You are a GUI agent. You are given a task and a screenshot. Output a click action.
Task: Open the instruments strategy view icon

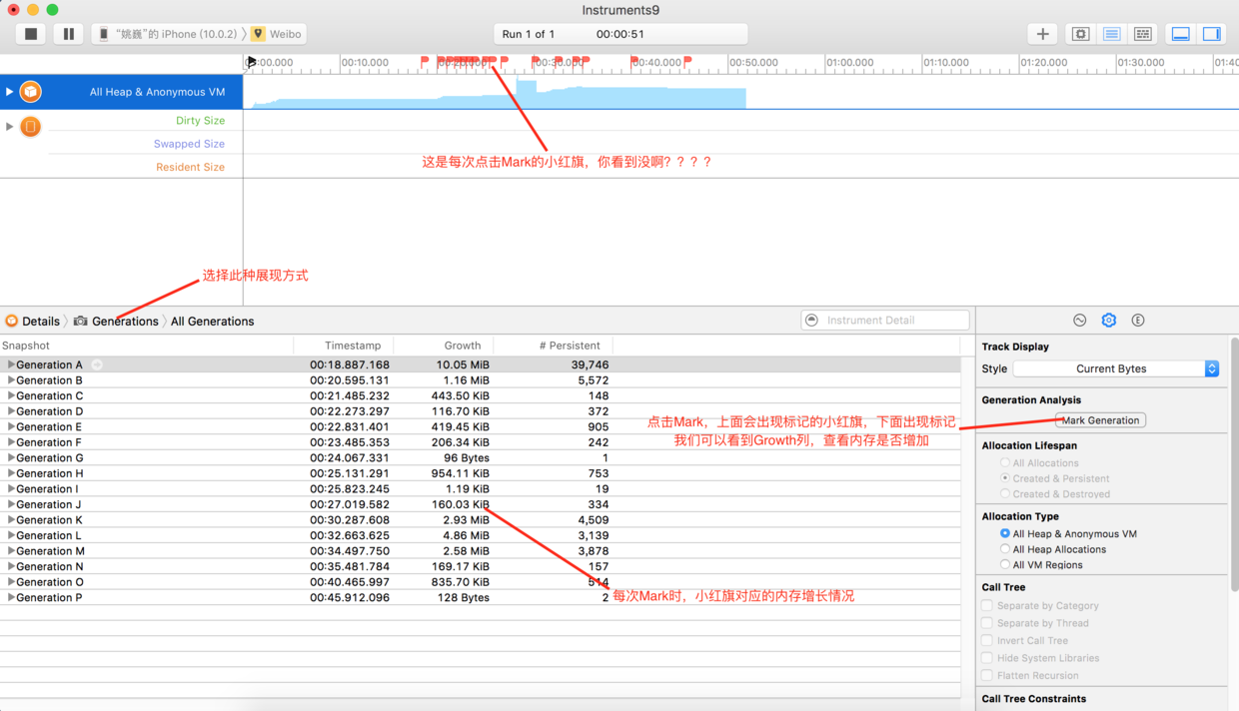coord(1079,33)
